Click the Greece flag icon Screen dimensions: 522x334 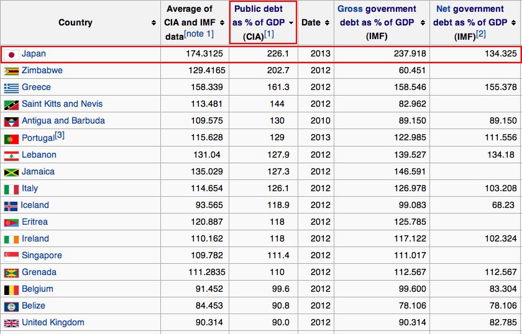point(11,88)
